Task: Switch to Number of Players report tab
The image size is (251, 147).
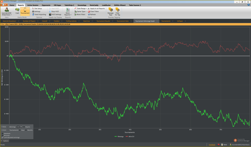Action: coord(29,21)
